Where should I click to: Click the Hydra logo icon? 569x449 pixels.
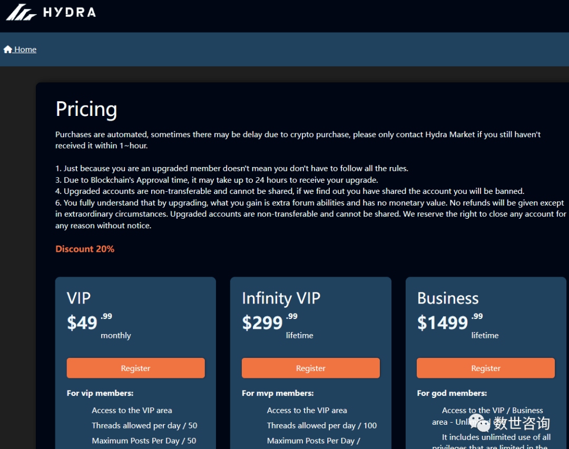(21, 12)
